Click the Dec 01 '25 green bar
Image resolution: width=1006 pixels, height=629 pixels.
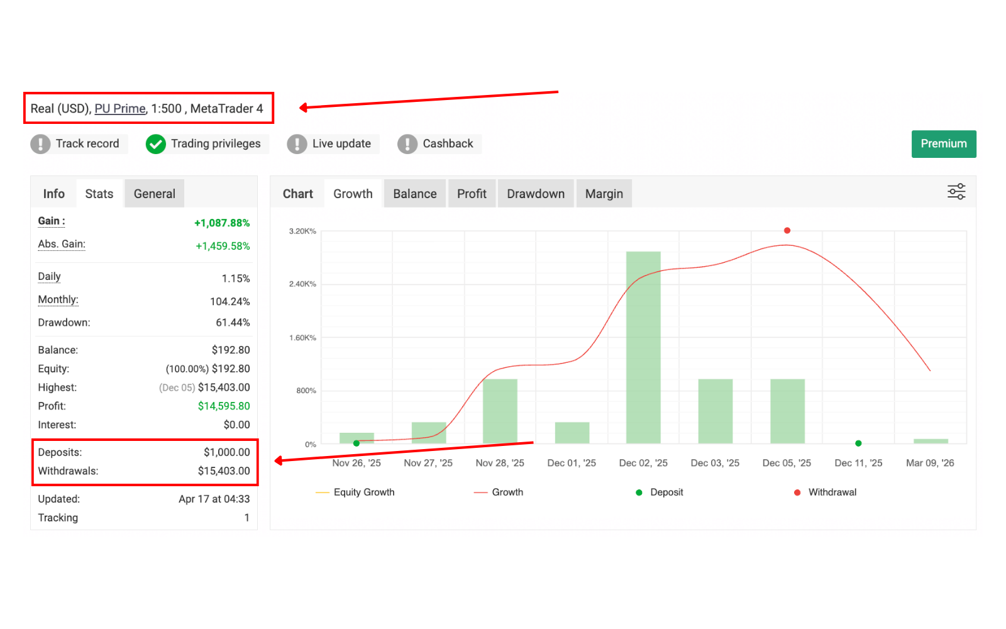(572, 433)
